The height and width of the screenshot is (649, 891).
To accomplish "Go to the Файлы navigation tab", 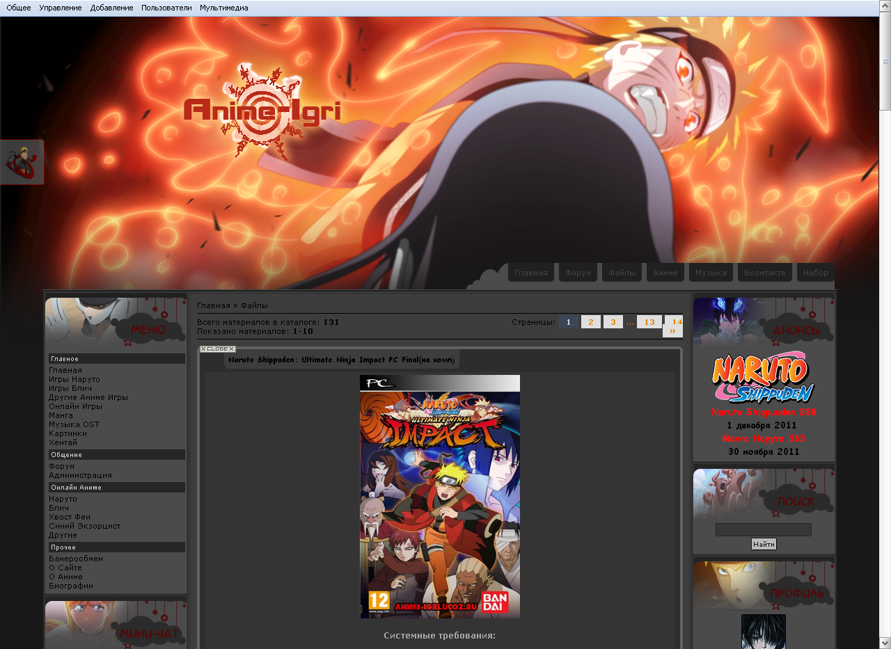I will 622,273.
